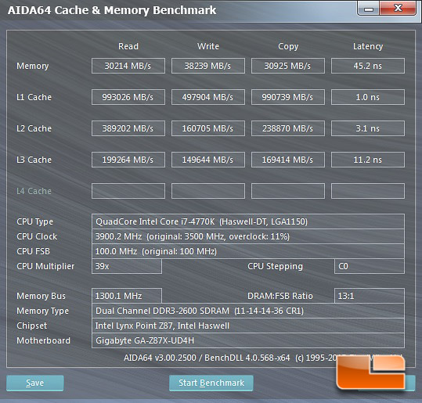Click the CPU FSB label
The image size is (422, 403).
tap(33, 251)
